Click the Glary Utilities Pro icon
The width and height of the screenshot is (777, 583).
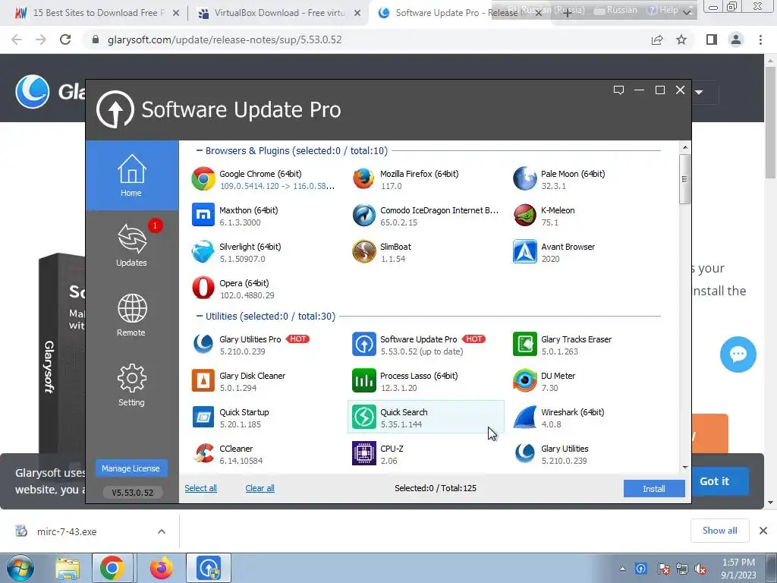tap(203, 344)
